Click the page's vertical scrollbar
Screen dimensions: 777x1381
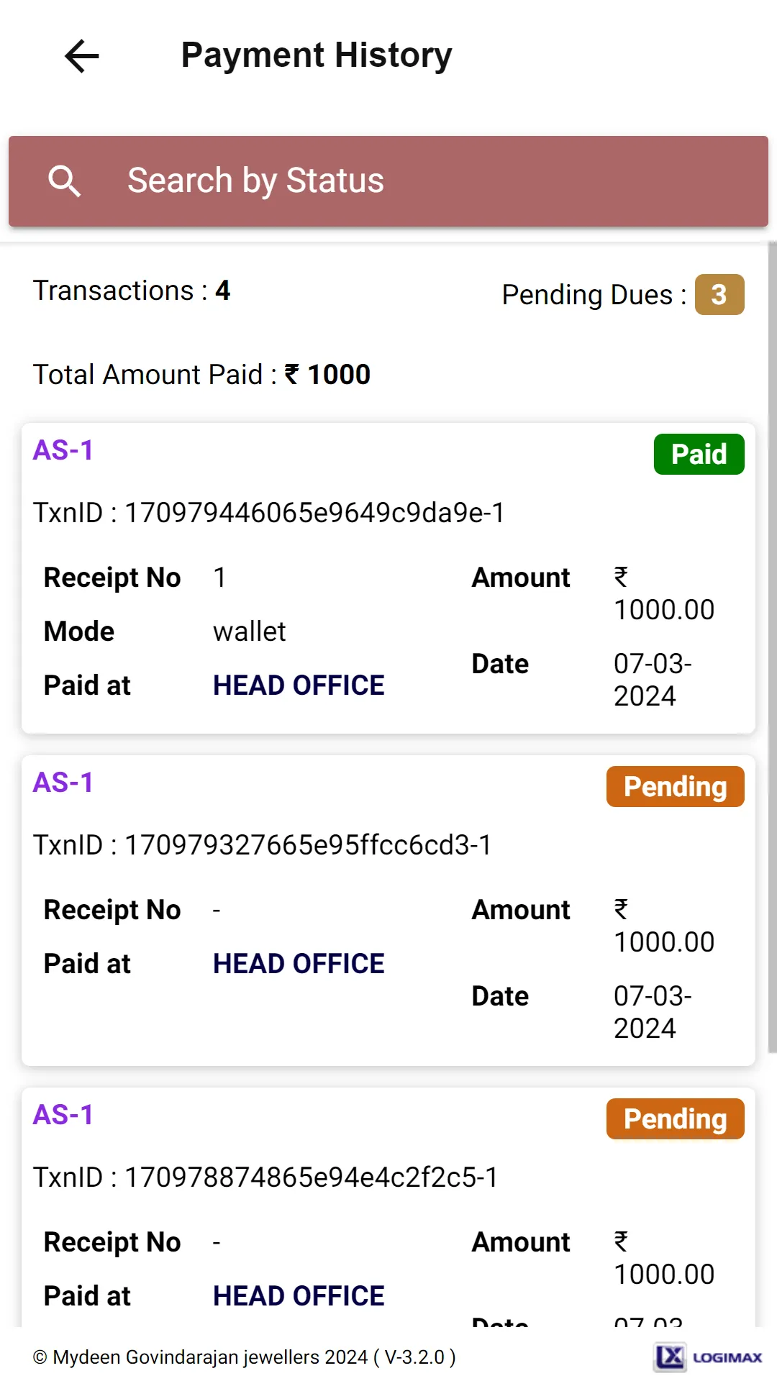(x=773, y=647)
